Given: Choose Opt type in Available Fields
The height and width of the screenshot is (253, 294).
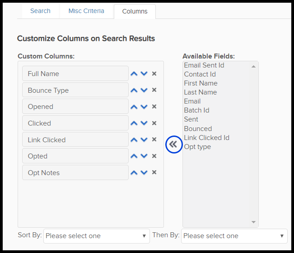Looking at the screenshot, I should pyautogui.click(x=197, y=147).
